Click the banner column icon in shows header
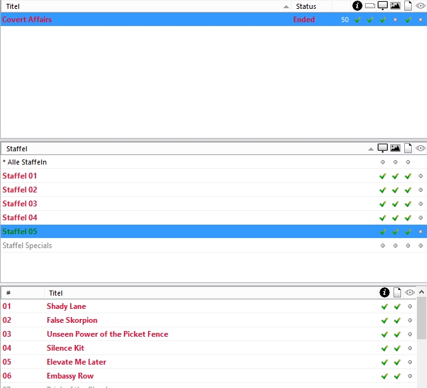427x388 pixels. point(370,6)
